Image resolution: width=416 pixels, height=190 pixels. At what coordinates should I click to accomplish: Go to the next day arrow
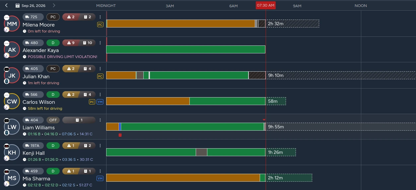coord(54,6)
